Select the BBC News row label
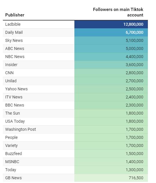This screenshot has width=156, height=183. coord(15,105)
